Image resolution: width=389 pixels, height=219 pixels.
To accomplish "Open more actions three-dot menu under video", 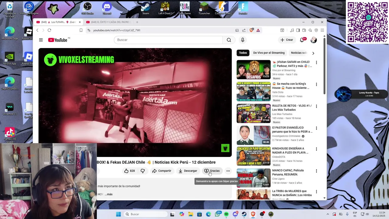I will (228, 171).
